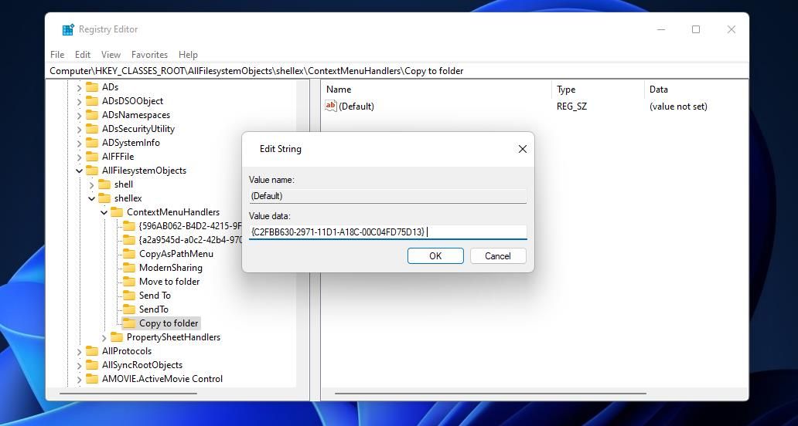Click the (value not set) data cell
This screenshot has width=798, height=426.
point(678,106)
